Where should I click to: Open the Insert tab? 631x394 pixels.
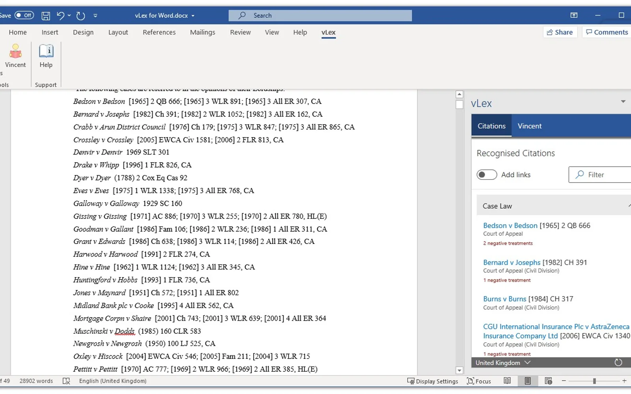[50, 32]
